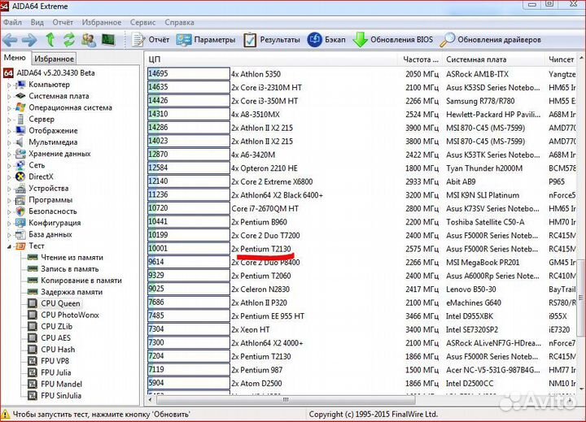The image size is (586, 422).
Task: Expand the Сеть tree node
Action: [9, 165]
